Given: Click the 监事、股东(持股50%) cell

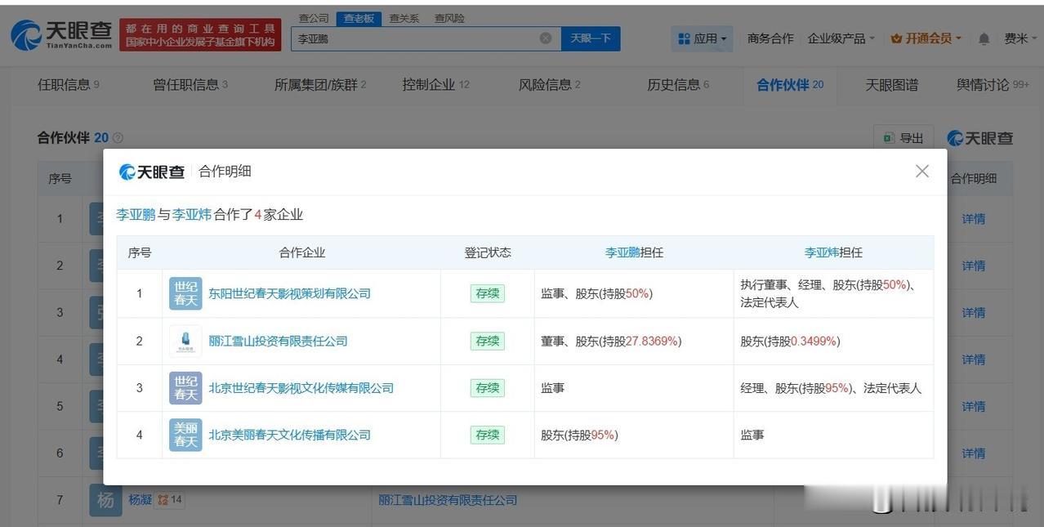Looking at the screenshot, I should 634,293.
